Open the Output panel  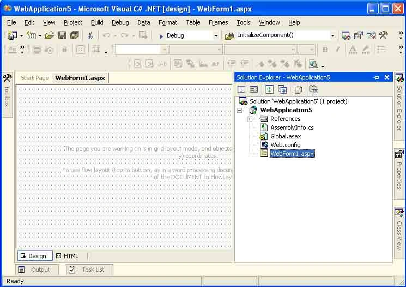click(x=37, y=270)
